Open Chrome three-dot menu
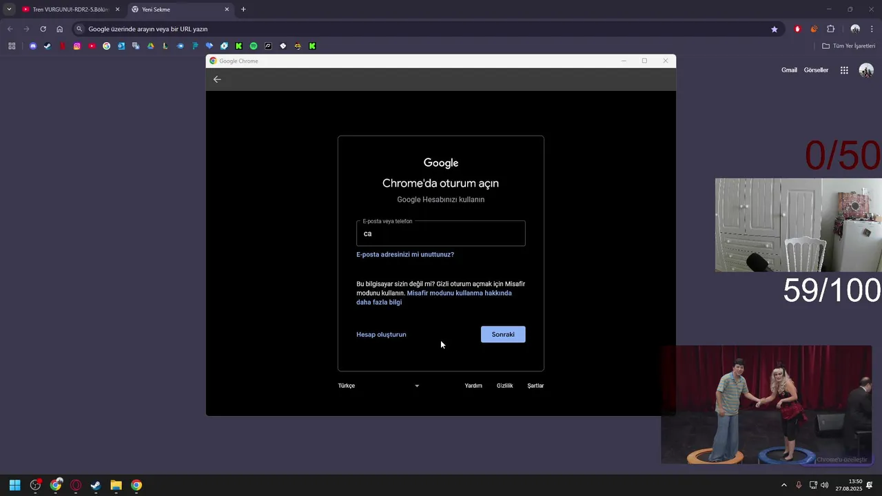 coord(872,29)
